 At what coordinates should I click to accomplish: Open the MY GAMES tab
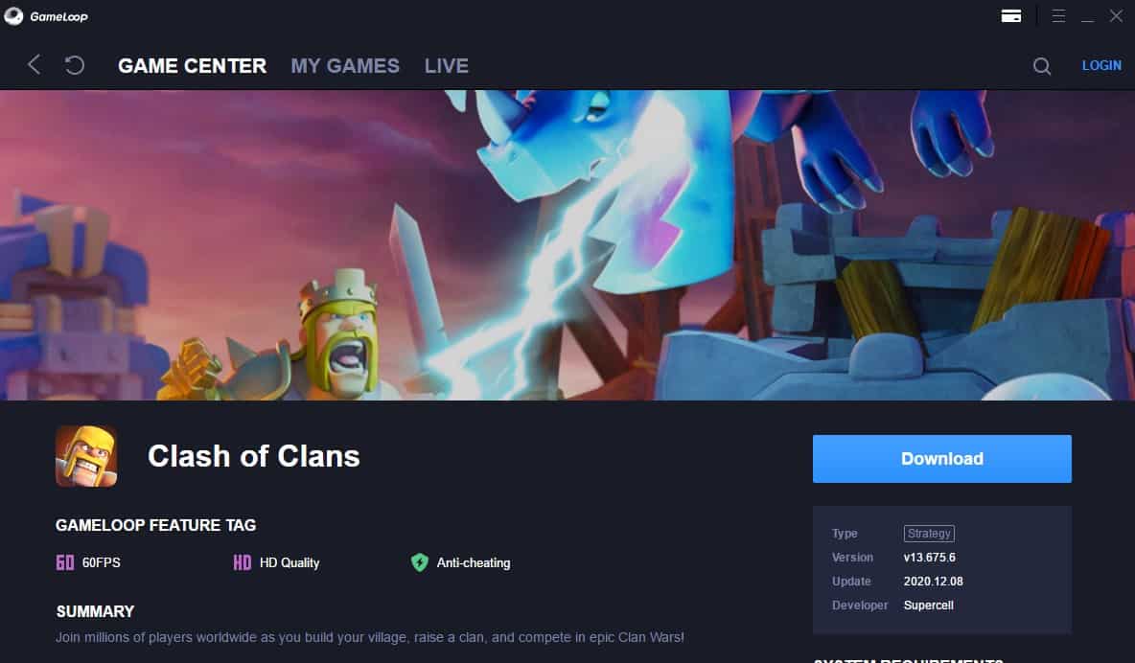point(345,66)
